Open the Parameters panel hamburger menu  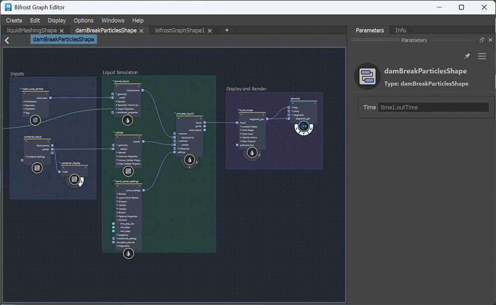pyautogui.click(x=482, y=56)
